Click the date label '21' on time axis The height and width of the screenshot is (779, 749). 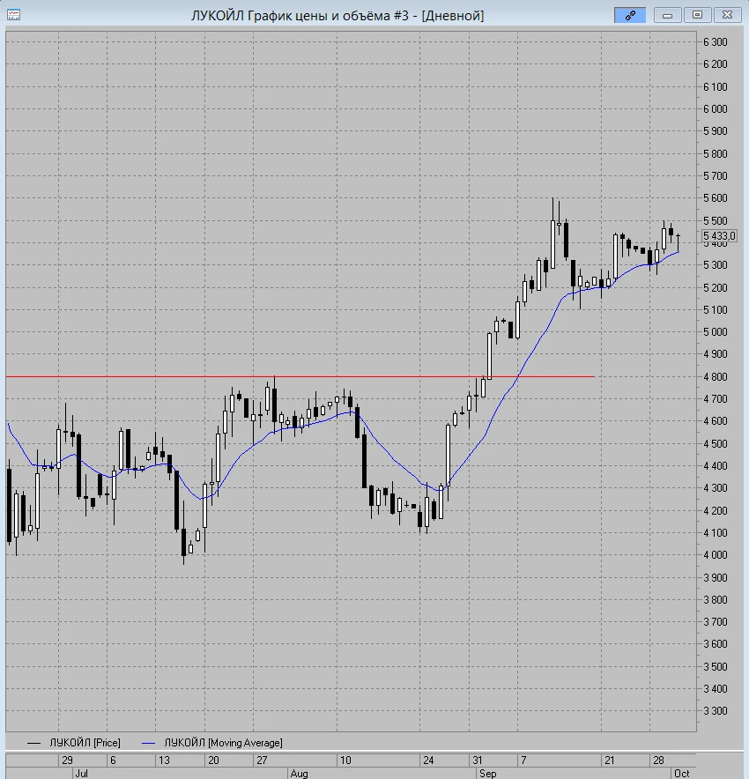[610, 760]
